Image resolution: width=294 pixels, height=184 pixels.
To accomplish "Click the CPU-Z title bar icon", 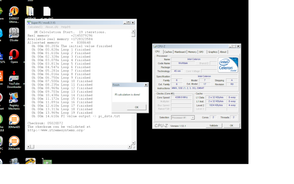I will [x=155, y=46].
